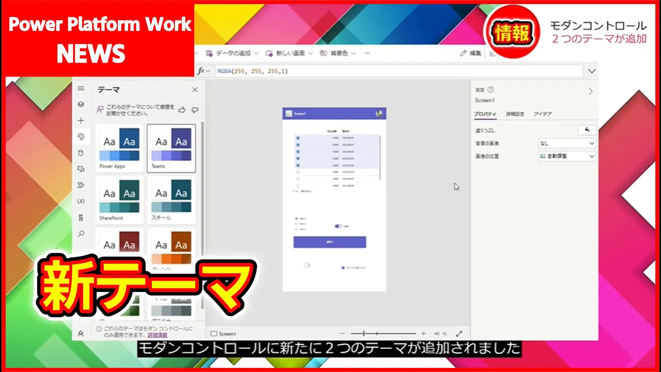
Task: Click the spinner control on canvas
Action: pos(306,265)
